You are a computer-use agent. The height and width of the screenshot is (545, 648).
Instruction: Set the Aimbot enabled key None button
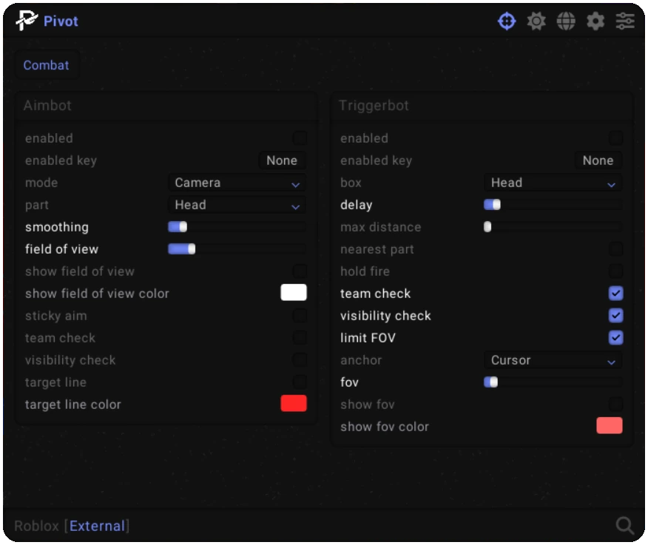[x=282, y=160]
